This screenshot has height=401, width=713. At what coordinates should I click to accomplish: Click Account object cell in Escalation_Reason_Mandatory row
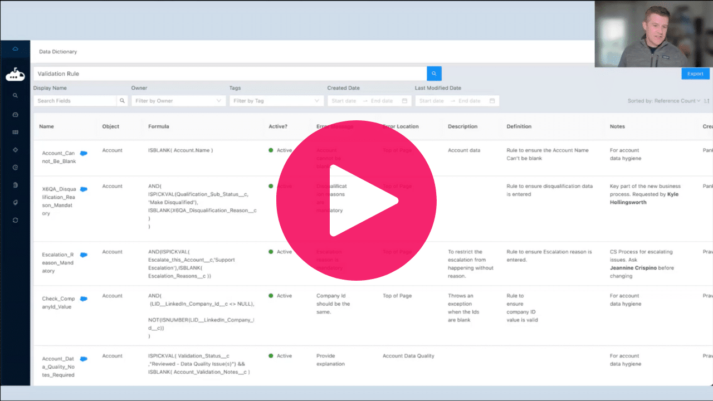tap(112, 252)
